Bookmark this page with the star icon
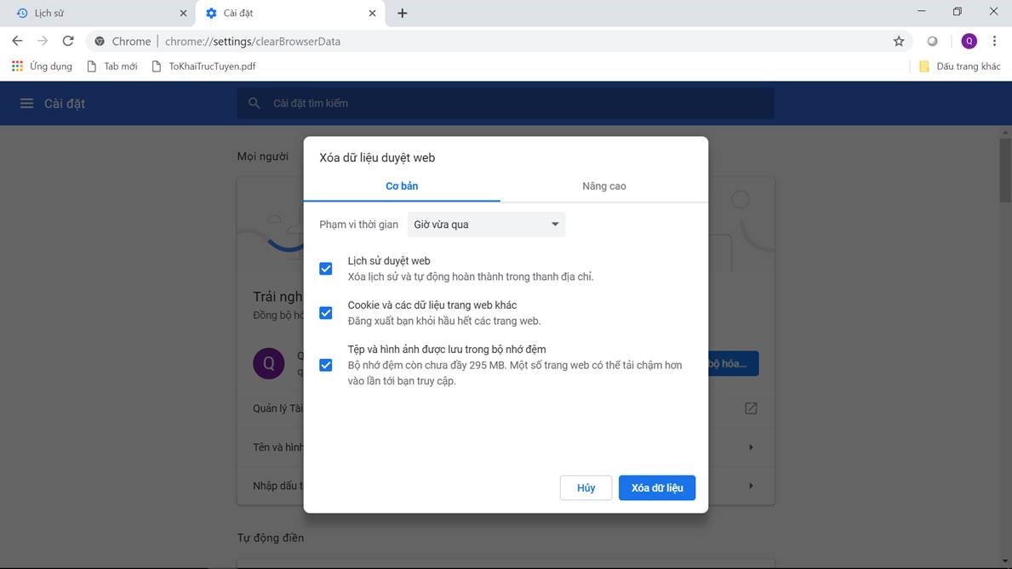Screen dimensions: 1012x569 [899, 41]
